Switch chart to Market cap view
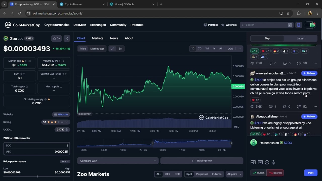322x181 pixels. click(97, 49)
